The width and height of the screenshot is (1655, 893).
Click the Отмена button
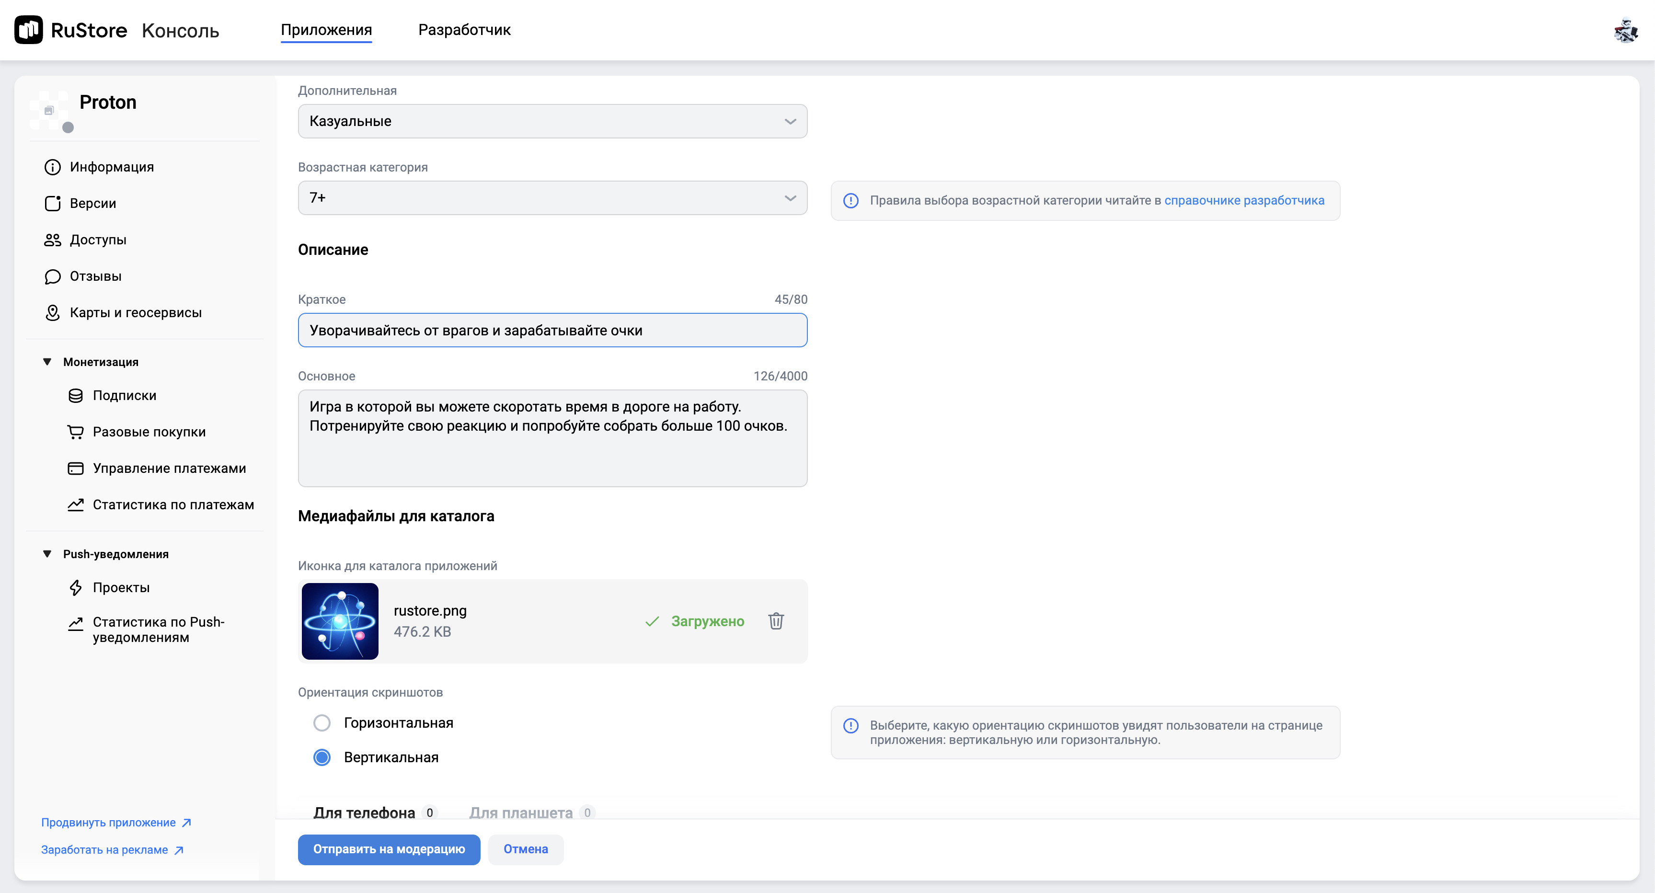526,850
